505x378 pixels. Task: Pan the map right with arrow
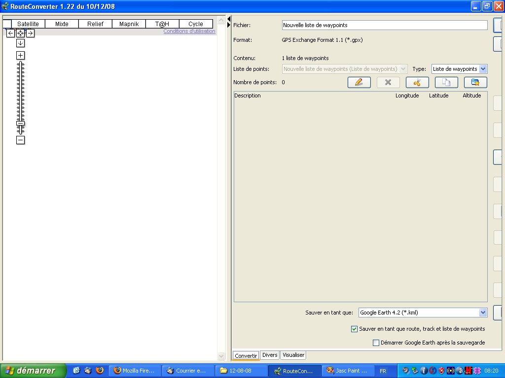point(30,33)
